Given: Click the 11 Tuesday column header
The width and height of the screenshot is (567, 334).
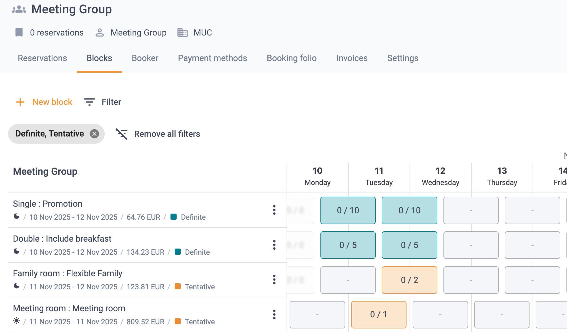Looking at the screenshot, I should (x=379, y=176).
